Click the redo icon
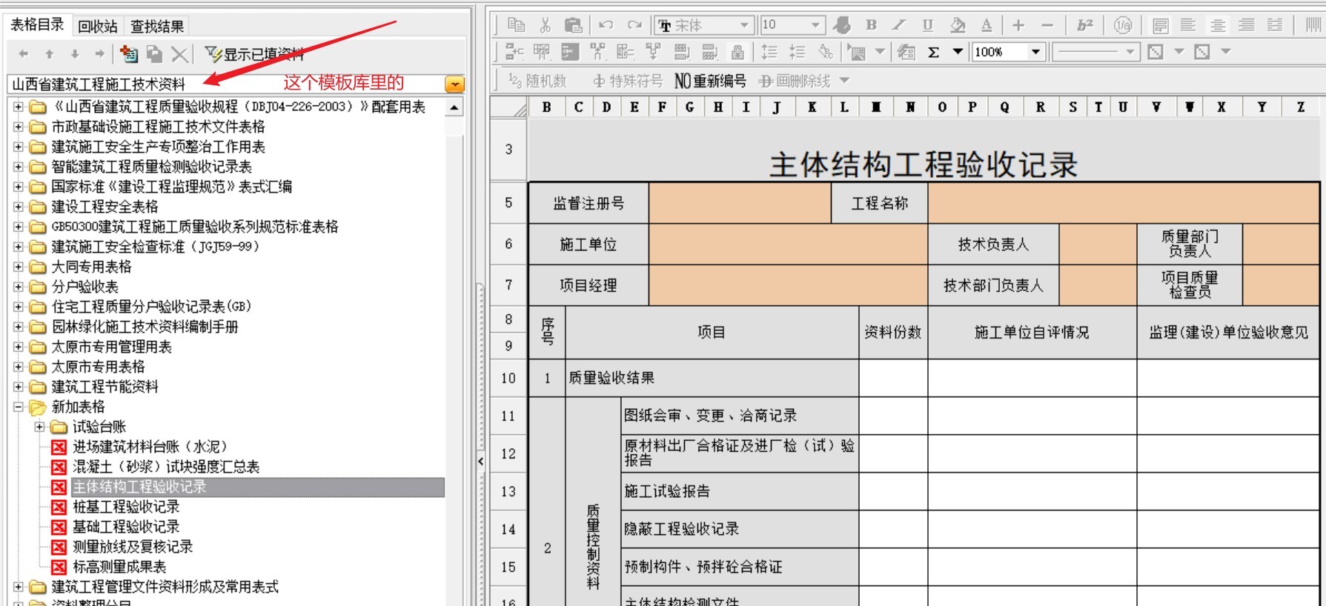The image size is (1326, 606). coord(634,25)
